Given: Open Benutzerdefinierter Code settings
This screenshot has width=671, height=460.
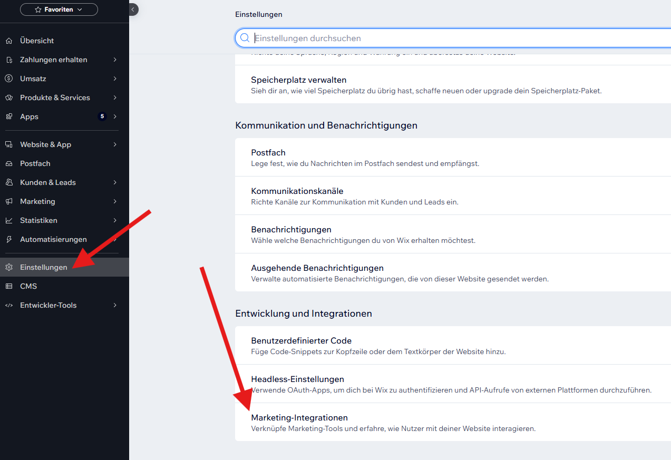Looking at the screenshot, I should click(x=301, y=341).
